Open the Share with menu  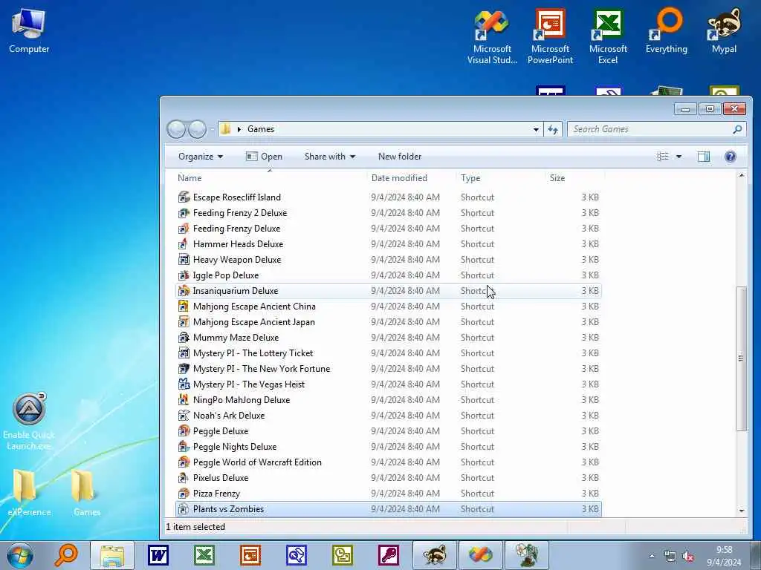pyautogui.click(x=329, y=157)
